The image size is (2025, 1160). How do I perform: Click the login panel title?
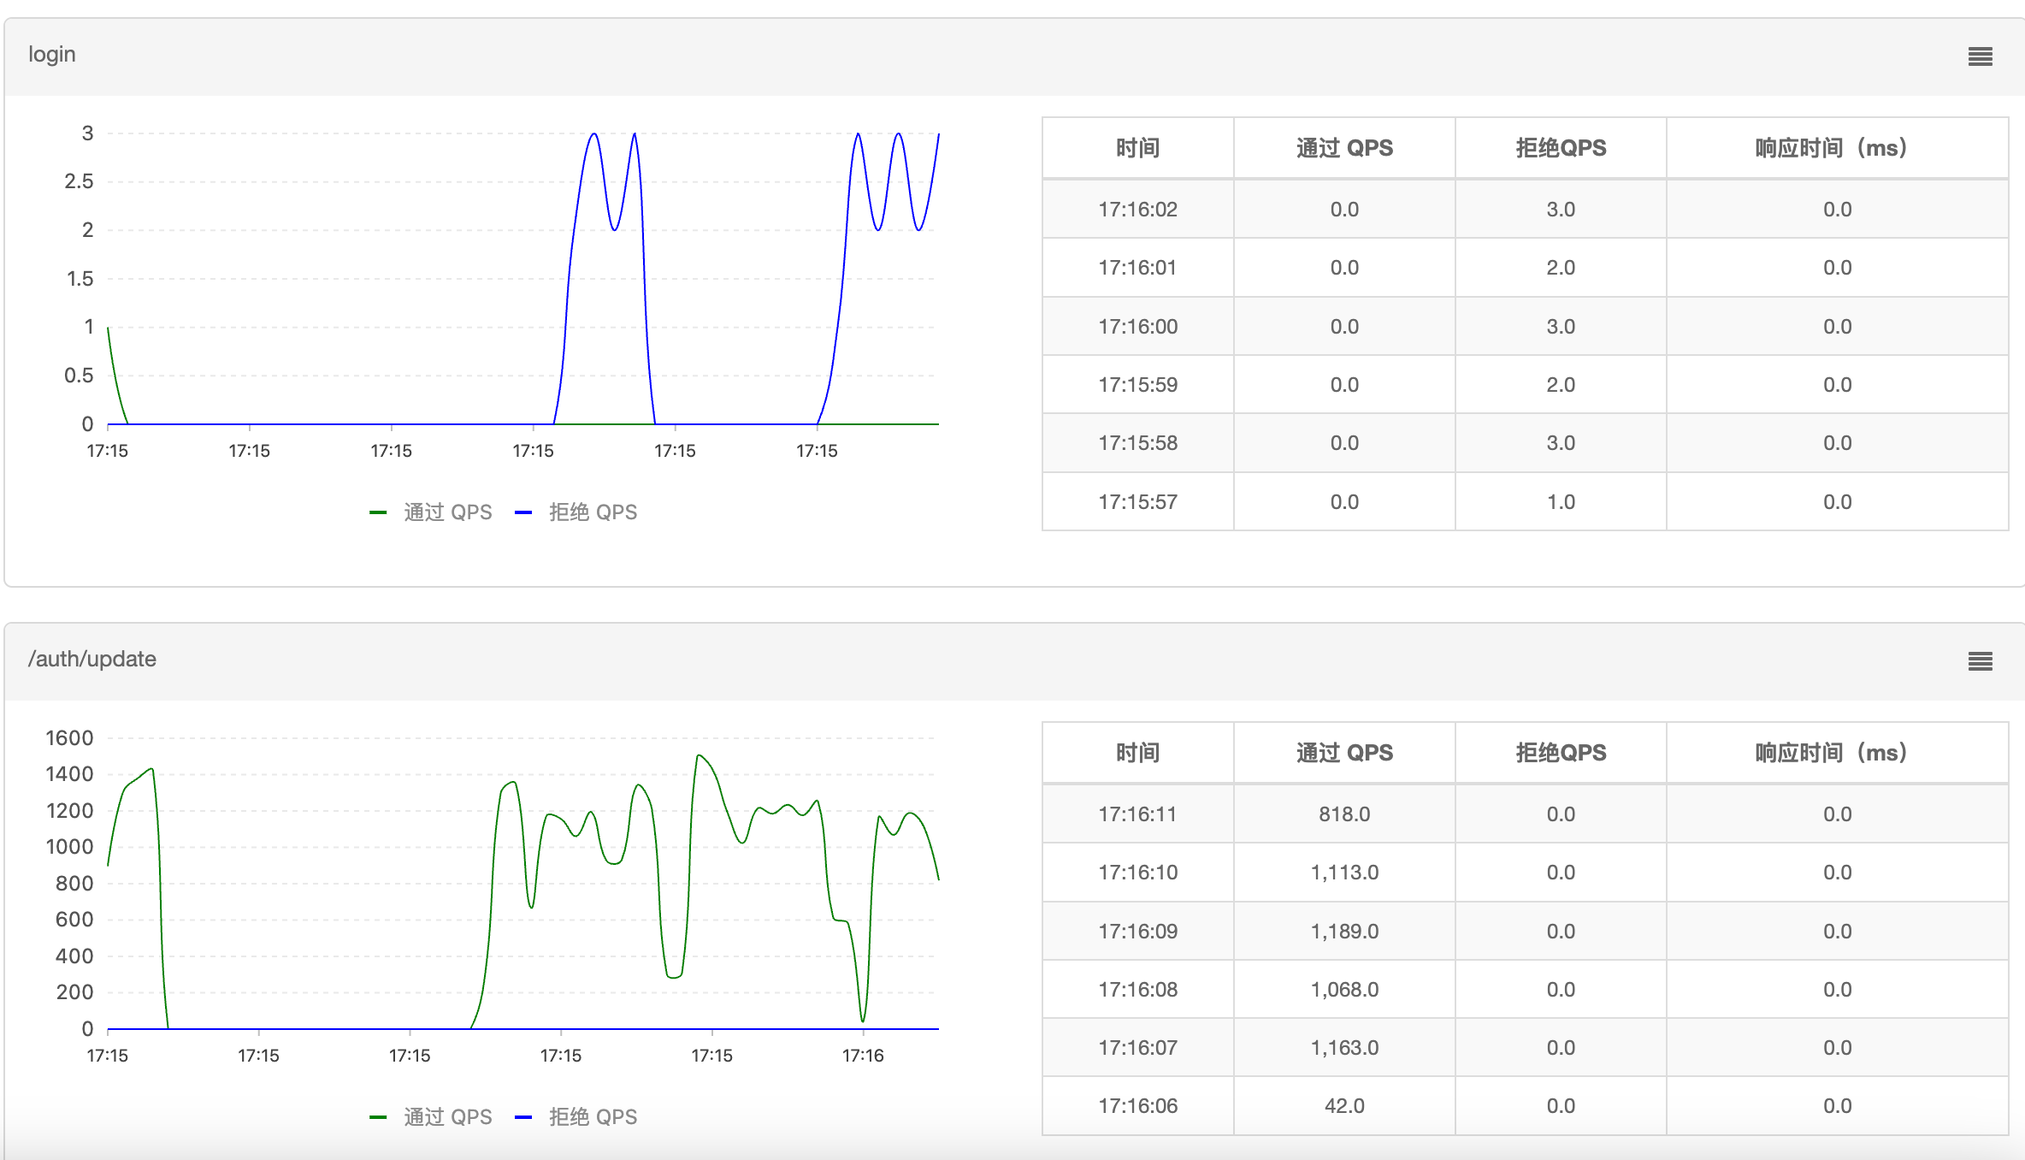click(x=52, y=55)
